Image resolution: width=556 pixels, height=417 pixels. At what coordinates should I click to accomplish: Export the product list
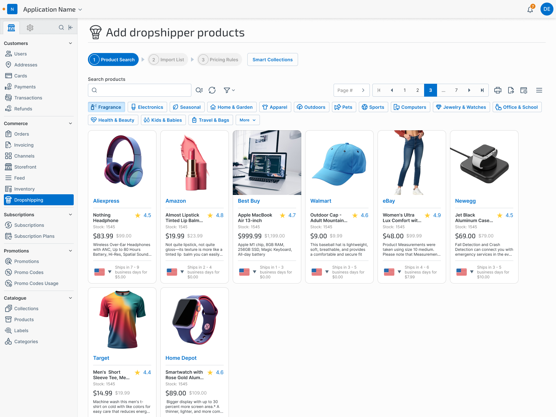tap(511, 90)
